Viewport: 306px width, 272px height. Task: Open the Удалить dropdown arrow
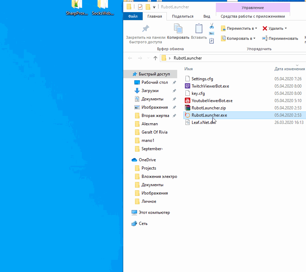pyautogui.click(x=286, y=28)
